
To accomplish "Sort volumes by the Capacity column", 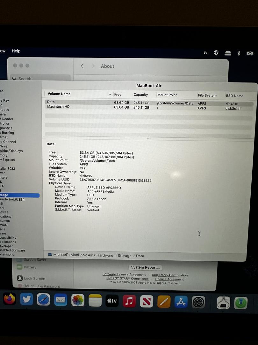I will (141, 95).
